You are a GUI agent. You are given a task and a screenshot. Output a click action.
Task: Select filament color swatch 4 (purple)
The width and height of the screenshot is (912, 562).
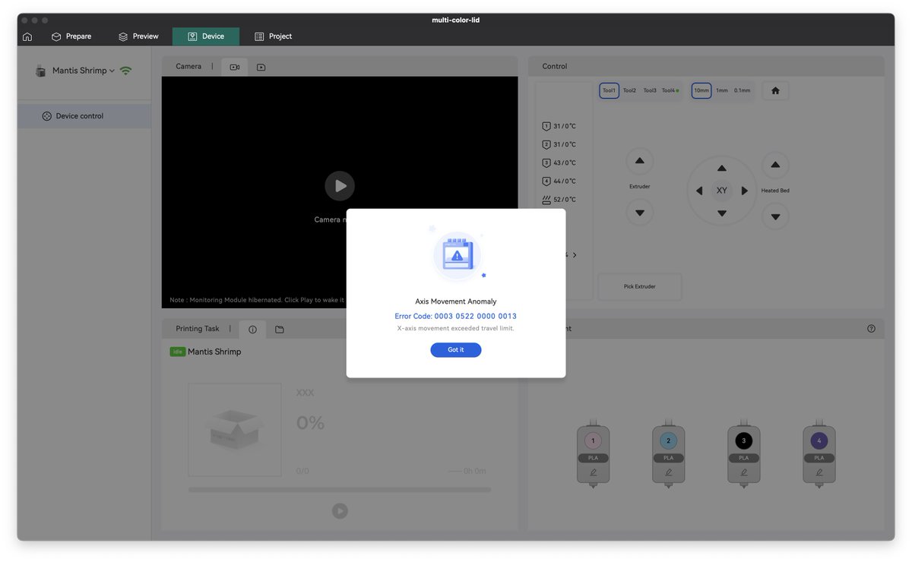click(x=819, y=440)
